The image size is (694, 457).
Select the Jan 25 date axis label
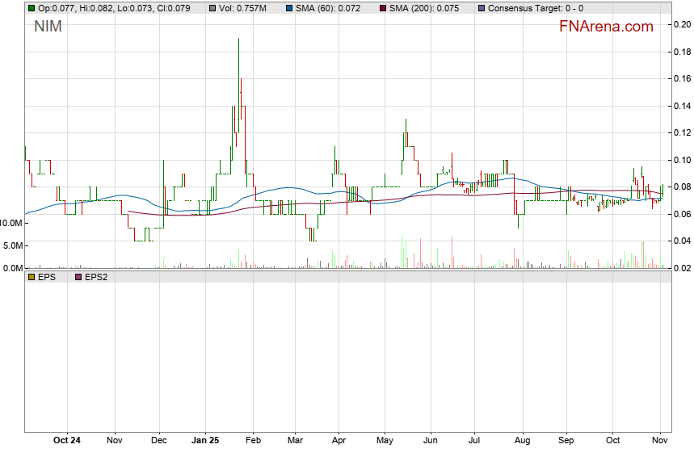[205, 441]
